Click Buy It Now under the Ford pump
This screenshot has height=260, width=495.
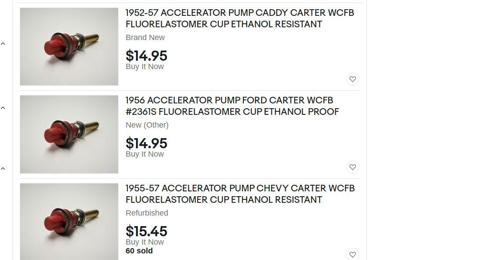click(145, 154)
